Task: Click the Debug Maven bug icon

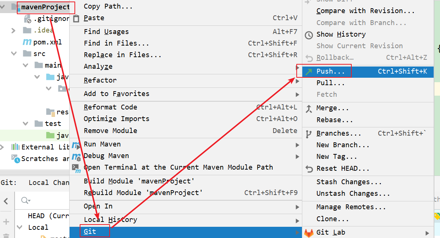Action: (x=76, y=156)
